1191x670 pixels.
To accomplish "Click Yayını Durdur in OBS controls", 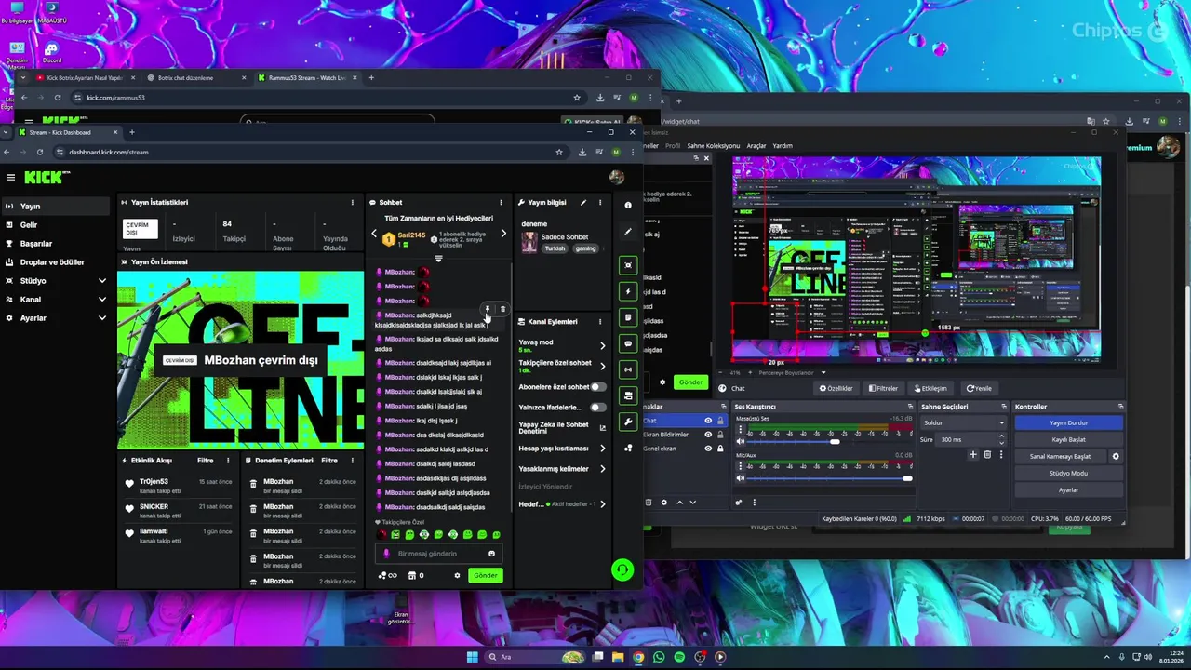I will coord(1068,422).
